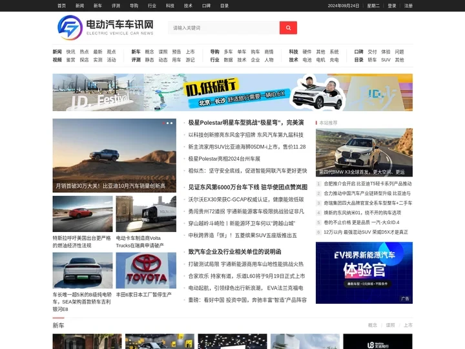Select 交付 in the 口碑 nav row
This screenshot has height=349, width=465.
[372, 52]
